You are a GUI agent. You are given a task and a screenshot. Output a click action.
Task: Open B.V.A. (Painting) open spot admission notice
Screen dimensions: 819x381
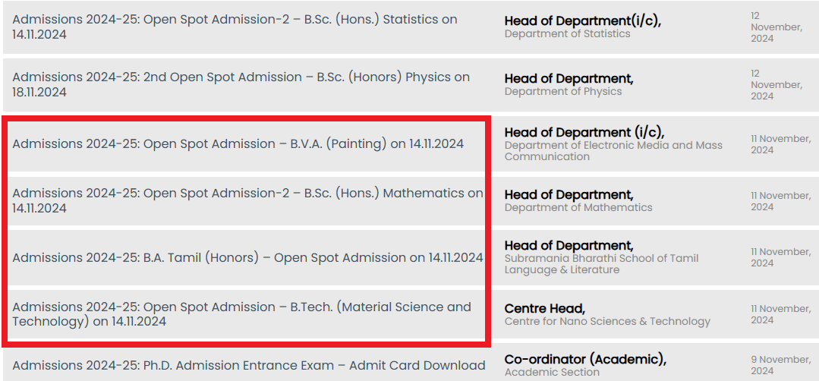[238, 143]
